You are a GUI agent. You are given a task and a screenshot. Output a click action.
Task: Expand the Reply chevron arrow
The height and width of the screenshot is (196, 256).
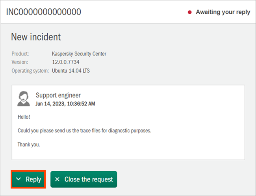tap(19, 180)
